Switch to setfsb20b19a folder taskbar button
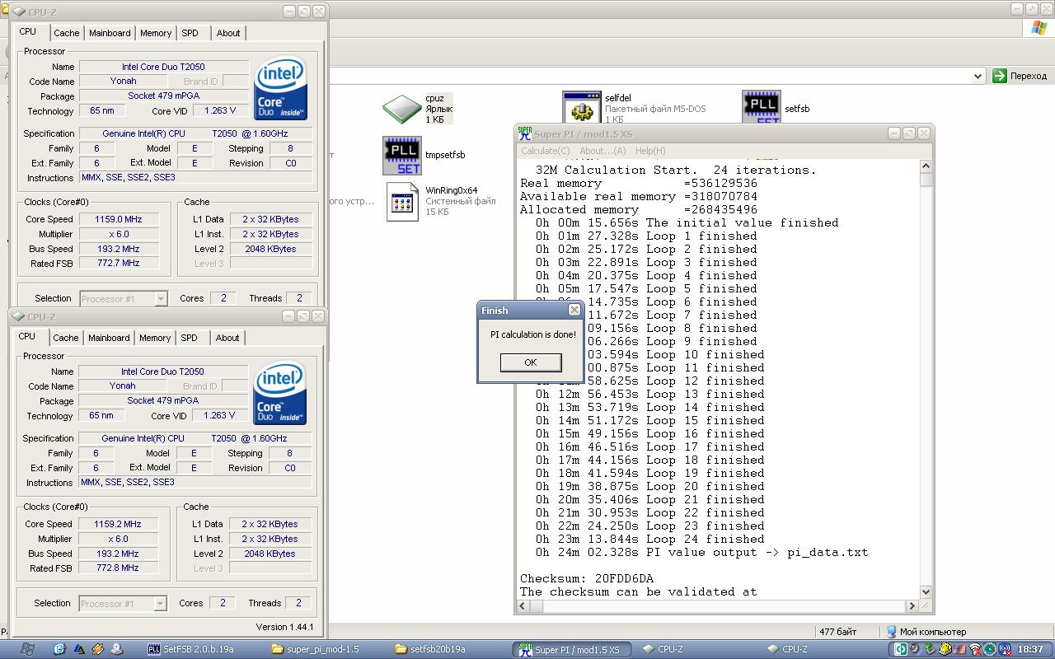The image size is (1055, 659). [449, 649]
